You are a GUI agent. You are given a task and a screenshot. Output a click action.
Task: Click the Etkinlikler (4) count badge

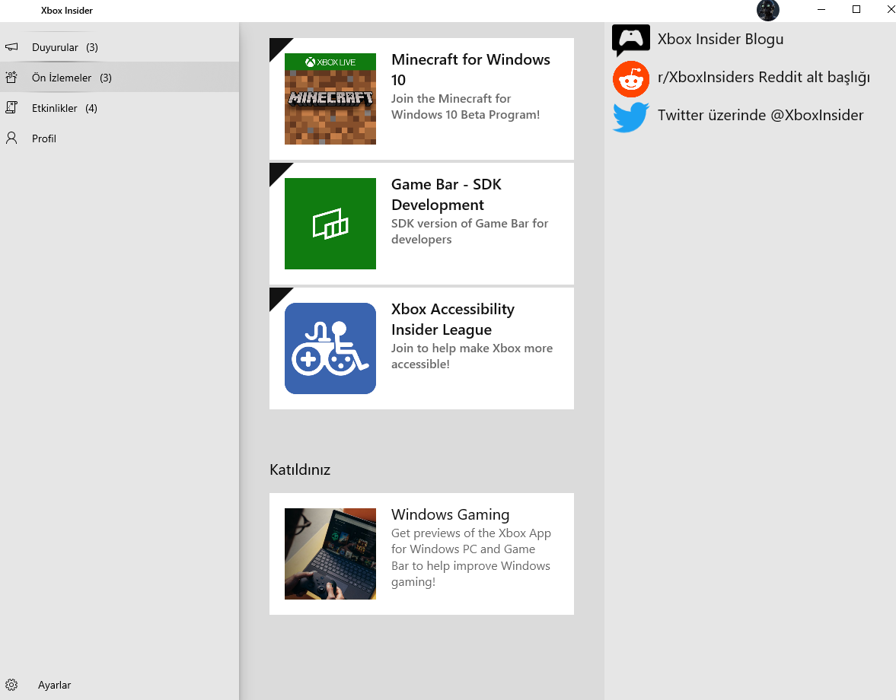point(91,109)
